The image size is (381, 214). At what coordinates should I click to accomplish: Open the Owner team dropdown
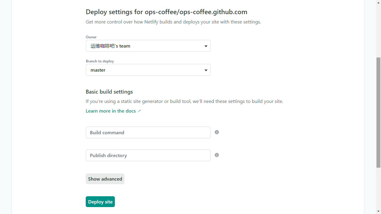tap(148, 46)
